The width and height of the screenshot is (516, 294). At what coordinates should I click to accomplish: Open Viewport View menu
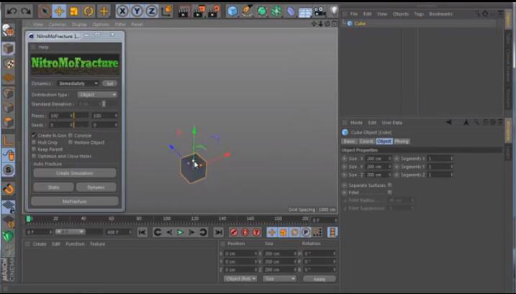pyautogui.click(x=38, y=24)
